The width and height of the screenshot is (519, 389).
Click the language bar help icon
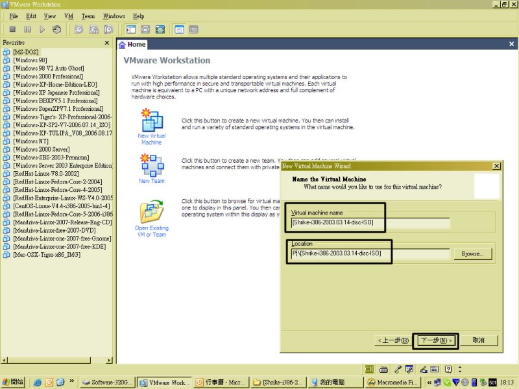tap(448, 369)
